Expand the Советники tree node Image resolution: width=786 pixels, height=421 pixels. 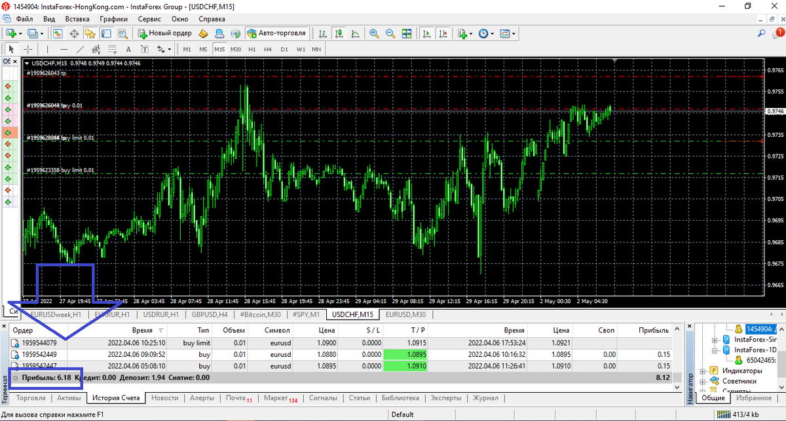[x=703, y=381]
